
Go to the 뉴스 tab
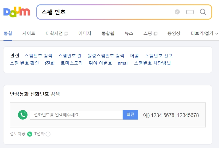(x=129, y=33)
